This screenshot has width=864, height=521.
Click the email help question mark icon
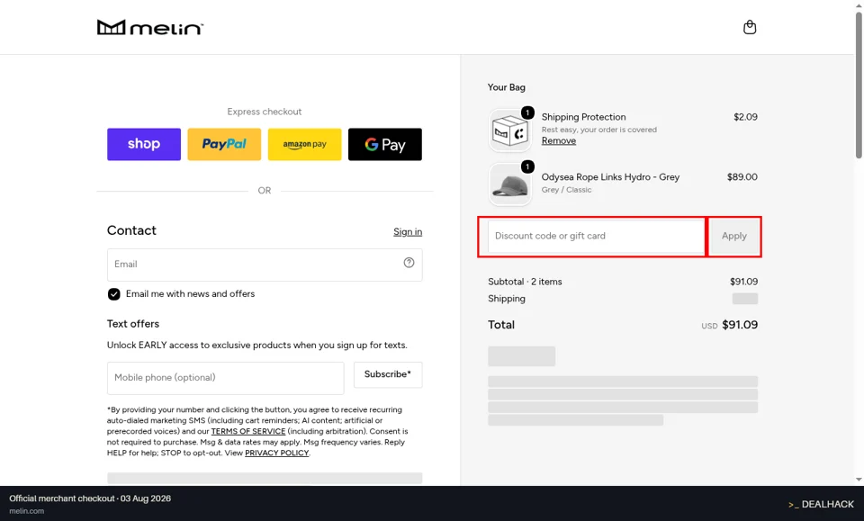click(x=409, y=263)
